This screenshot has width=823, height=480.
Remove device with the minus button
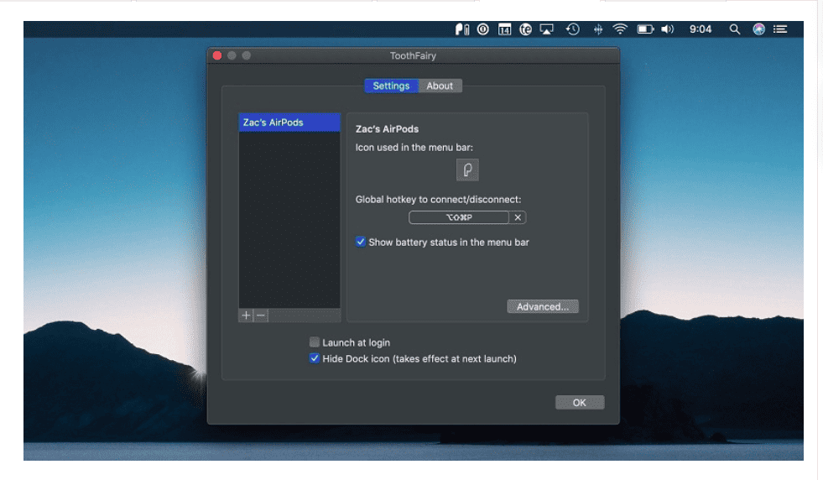click(261, 315)
